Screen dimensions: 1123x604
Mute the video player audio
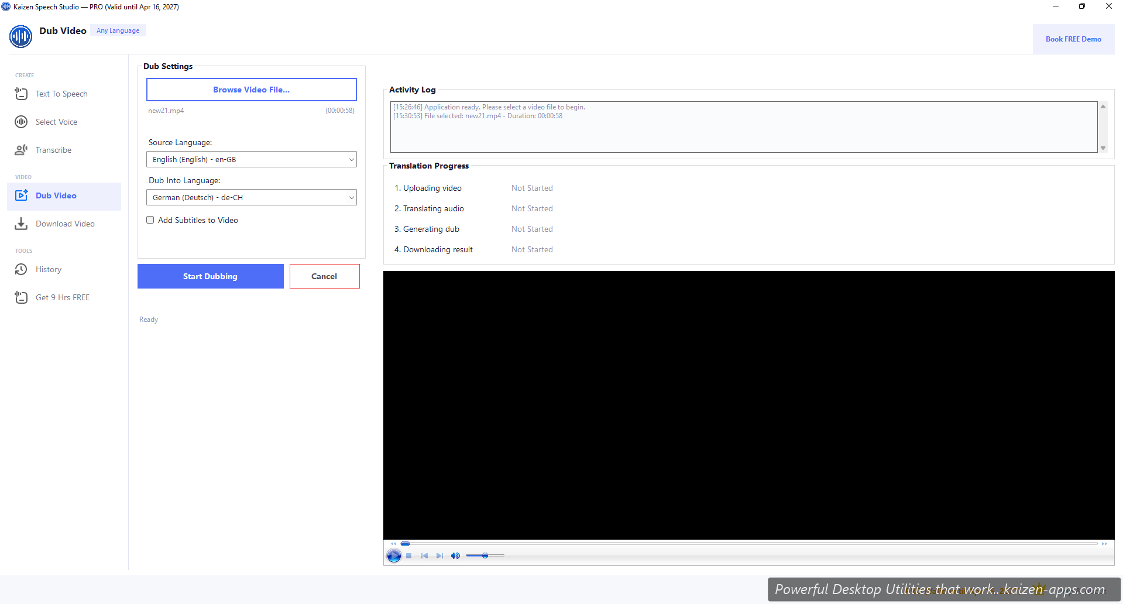coord(455,555)
